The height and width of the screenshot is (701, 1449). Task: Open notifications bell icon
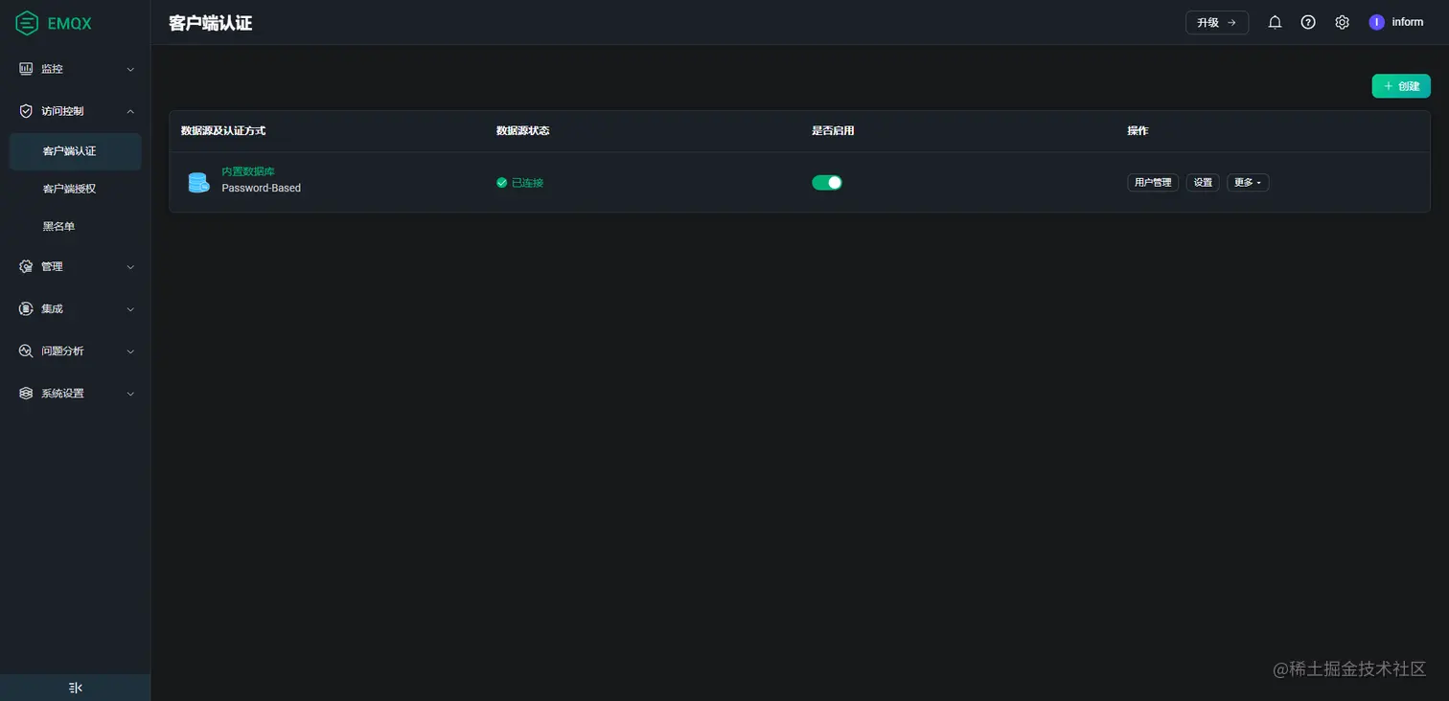tap(1275, 22)
